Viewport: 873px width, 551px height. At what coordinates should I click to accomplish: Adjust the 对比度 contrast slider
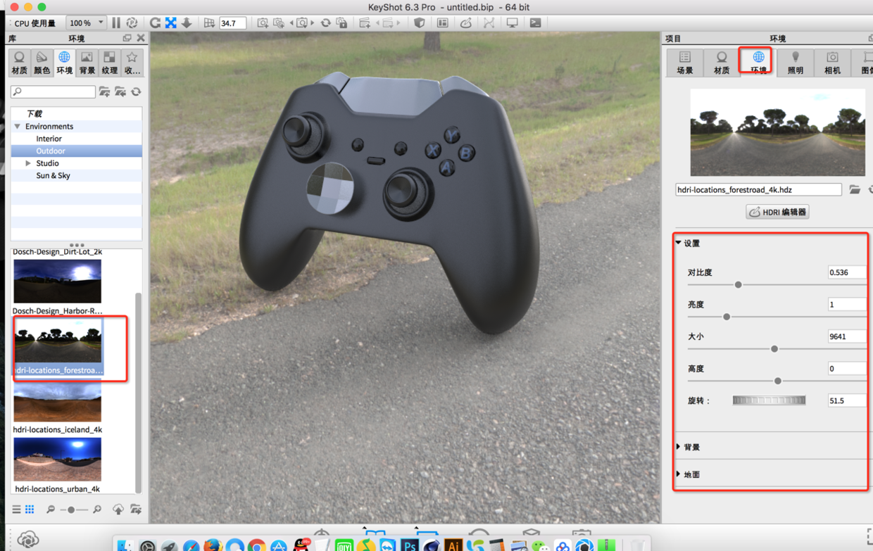[738, 285]
